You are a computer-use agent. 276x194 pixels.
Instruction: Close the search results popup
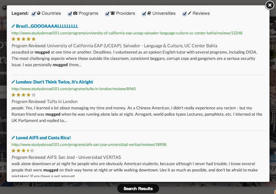[x=270, y=5]
